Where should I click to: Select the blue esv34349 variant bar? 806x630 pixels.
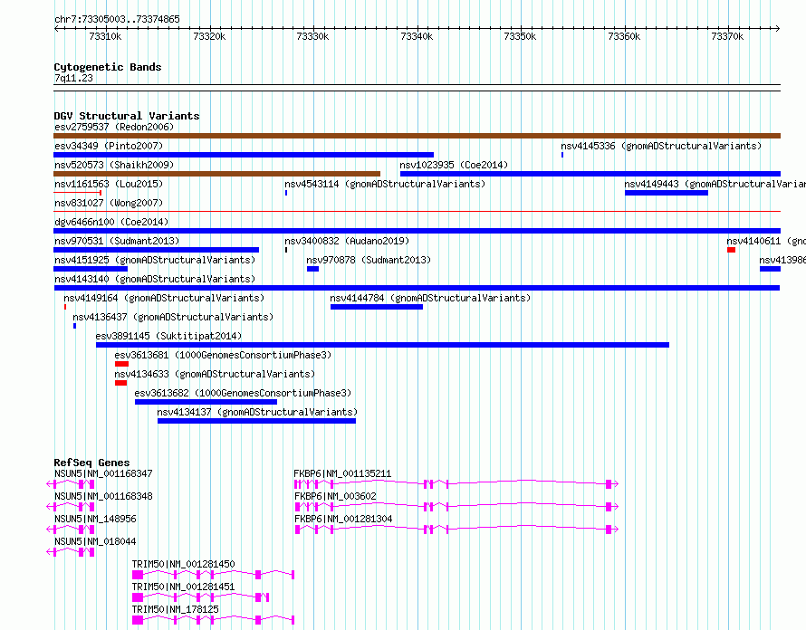[x=244, y=155]
